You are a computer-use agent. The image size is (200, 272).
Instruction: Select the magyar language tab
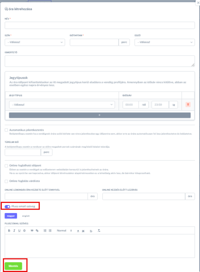pos(11,216)
